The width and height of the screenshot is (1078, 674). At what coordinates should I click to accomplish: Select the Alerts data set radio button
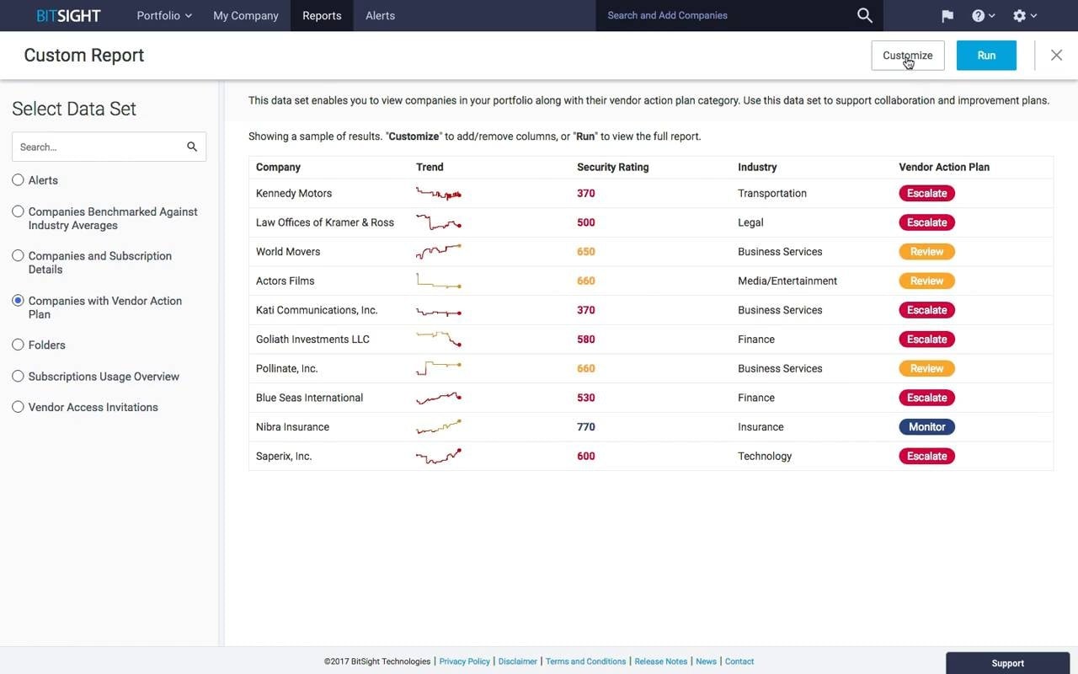tap(18, 180)
